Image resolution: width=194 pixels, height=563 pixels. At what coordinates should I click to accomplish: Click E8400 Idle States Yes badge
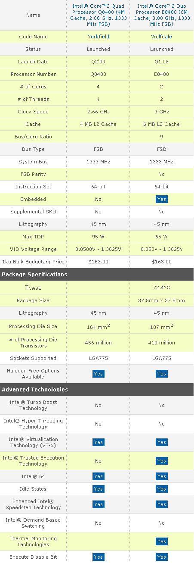(162, 489)
